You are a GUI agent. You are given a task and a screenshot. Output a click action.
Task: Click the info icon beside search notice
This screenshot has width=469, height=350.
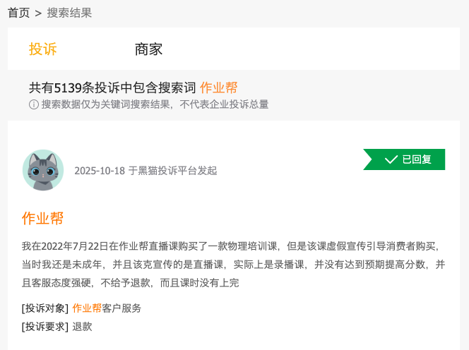pyautogui.click(x=33, y=104)
